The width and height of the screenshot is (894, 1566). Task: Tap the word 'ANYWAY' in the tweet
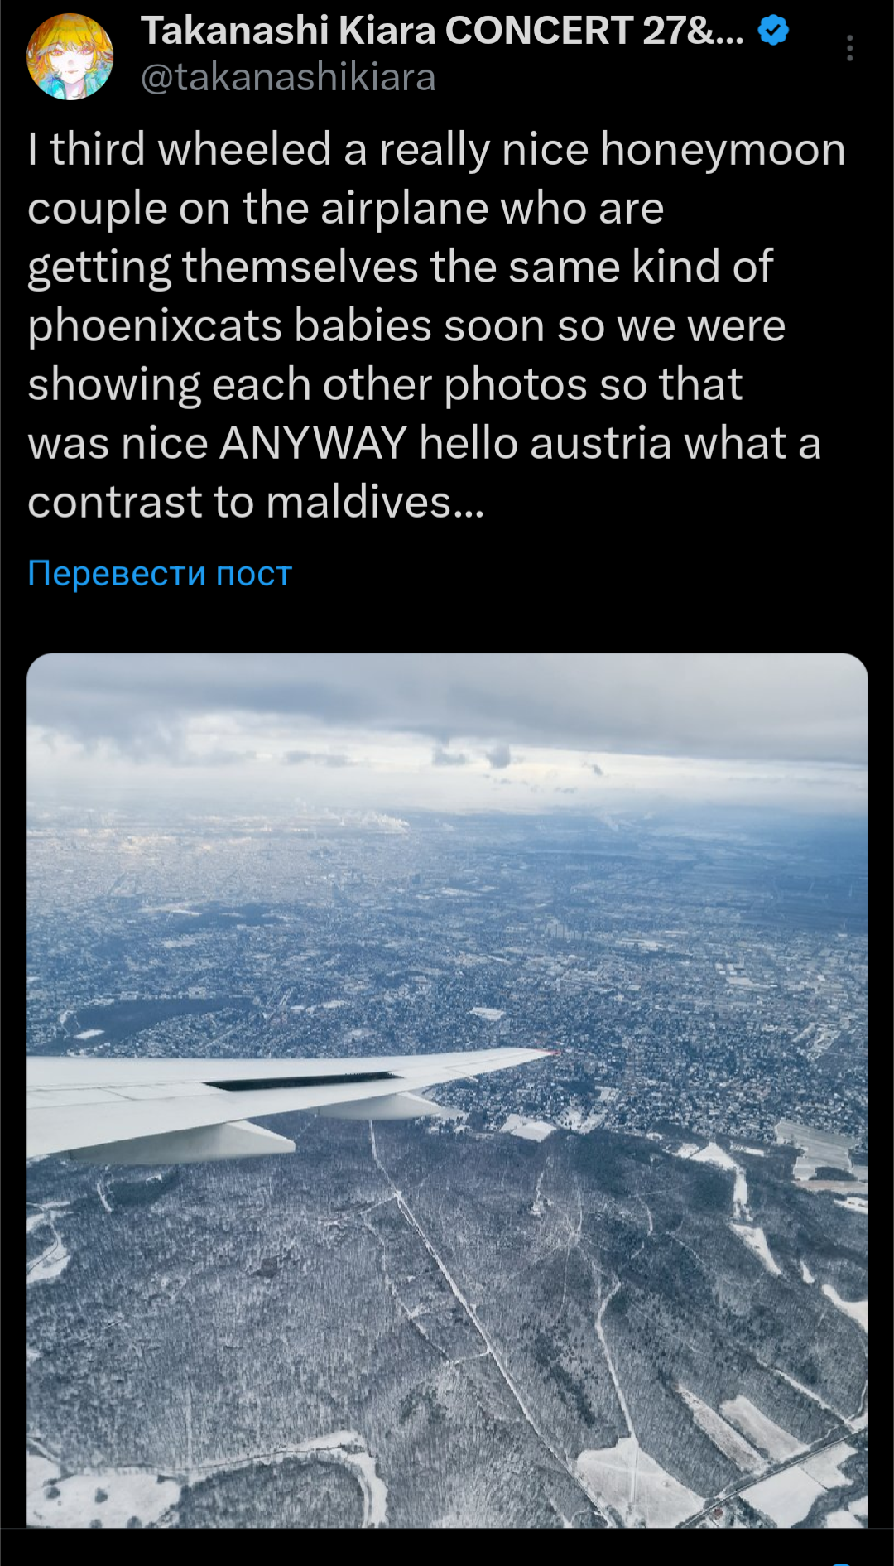point(313,443)
